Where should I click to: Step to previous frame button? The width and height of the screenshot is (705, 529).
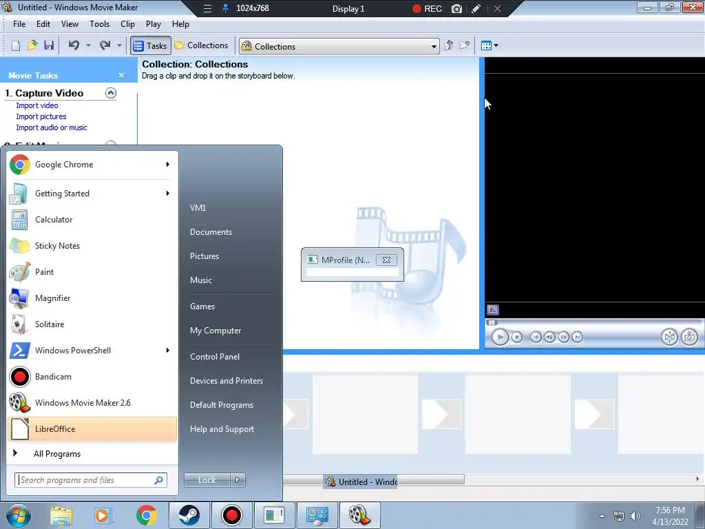click(x=549, y=337)
